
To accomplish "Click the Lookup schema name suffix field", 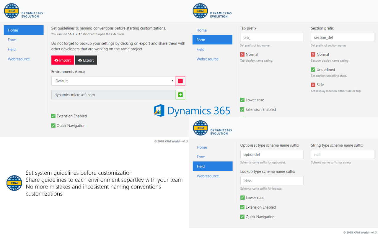I will 272,181.
